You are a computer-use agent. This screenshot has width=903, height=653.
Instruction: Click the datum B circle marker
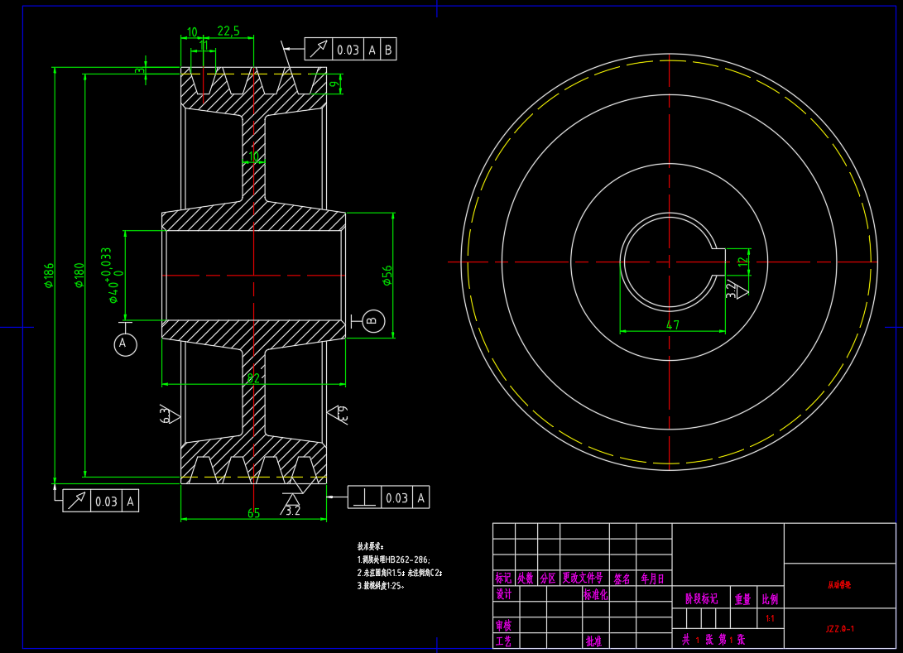point(372,320)
